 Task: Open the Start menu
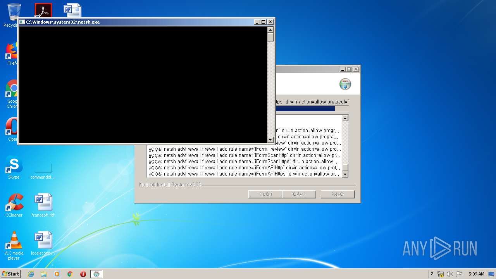click(x=10, y=274)
